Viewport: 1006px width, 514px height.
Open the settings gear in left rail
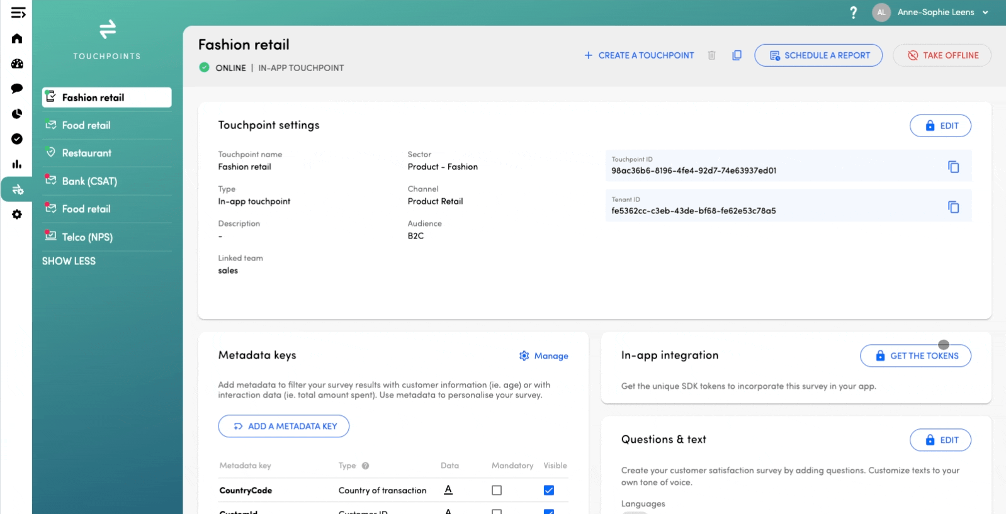pyautogui.click(x=17, y=215)
